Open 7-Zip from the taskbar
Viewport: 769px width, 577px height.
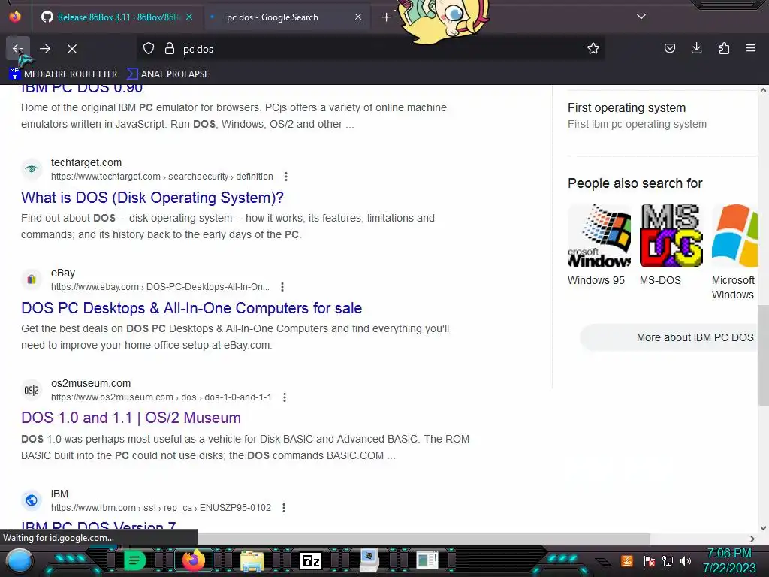tap(311, 560)
